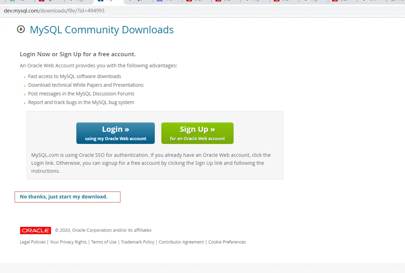Click the line 'An Oracle Web Account provides you with the following advantages:'
Viewport: 405px width, 273px height.
[99, 66]
